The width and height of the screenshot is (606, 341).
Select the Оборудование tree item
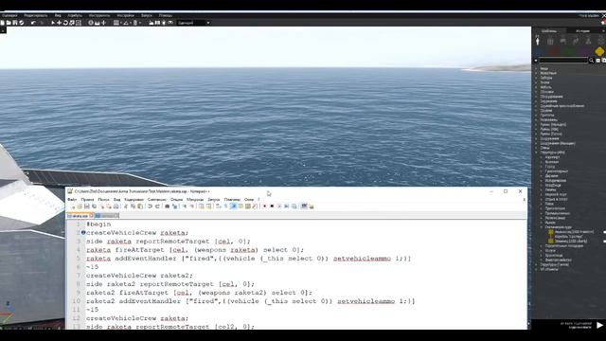click(x=551, y=97)
